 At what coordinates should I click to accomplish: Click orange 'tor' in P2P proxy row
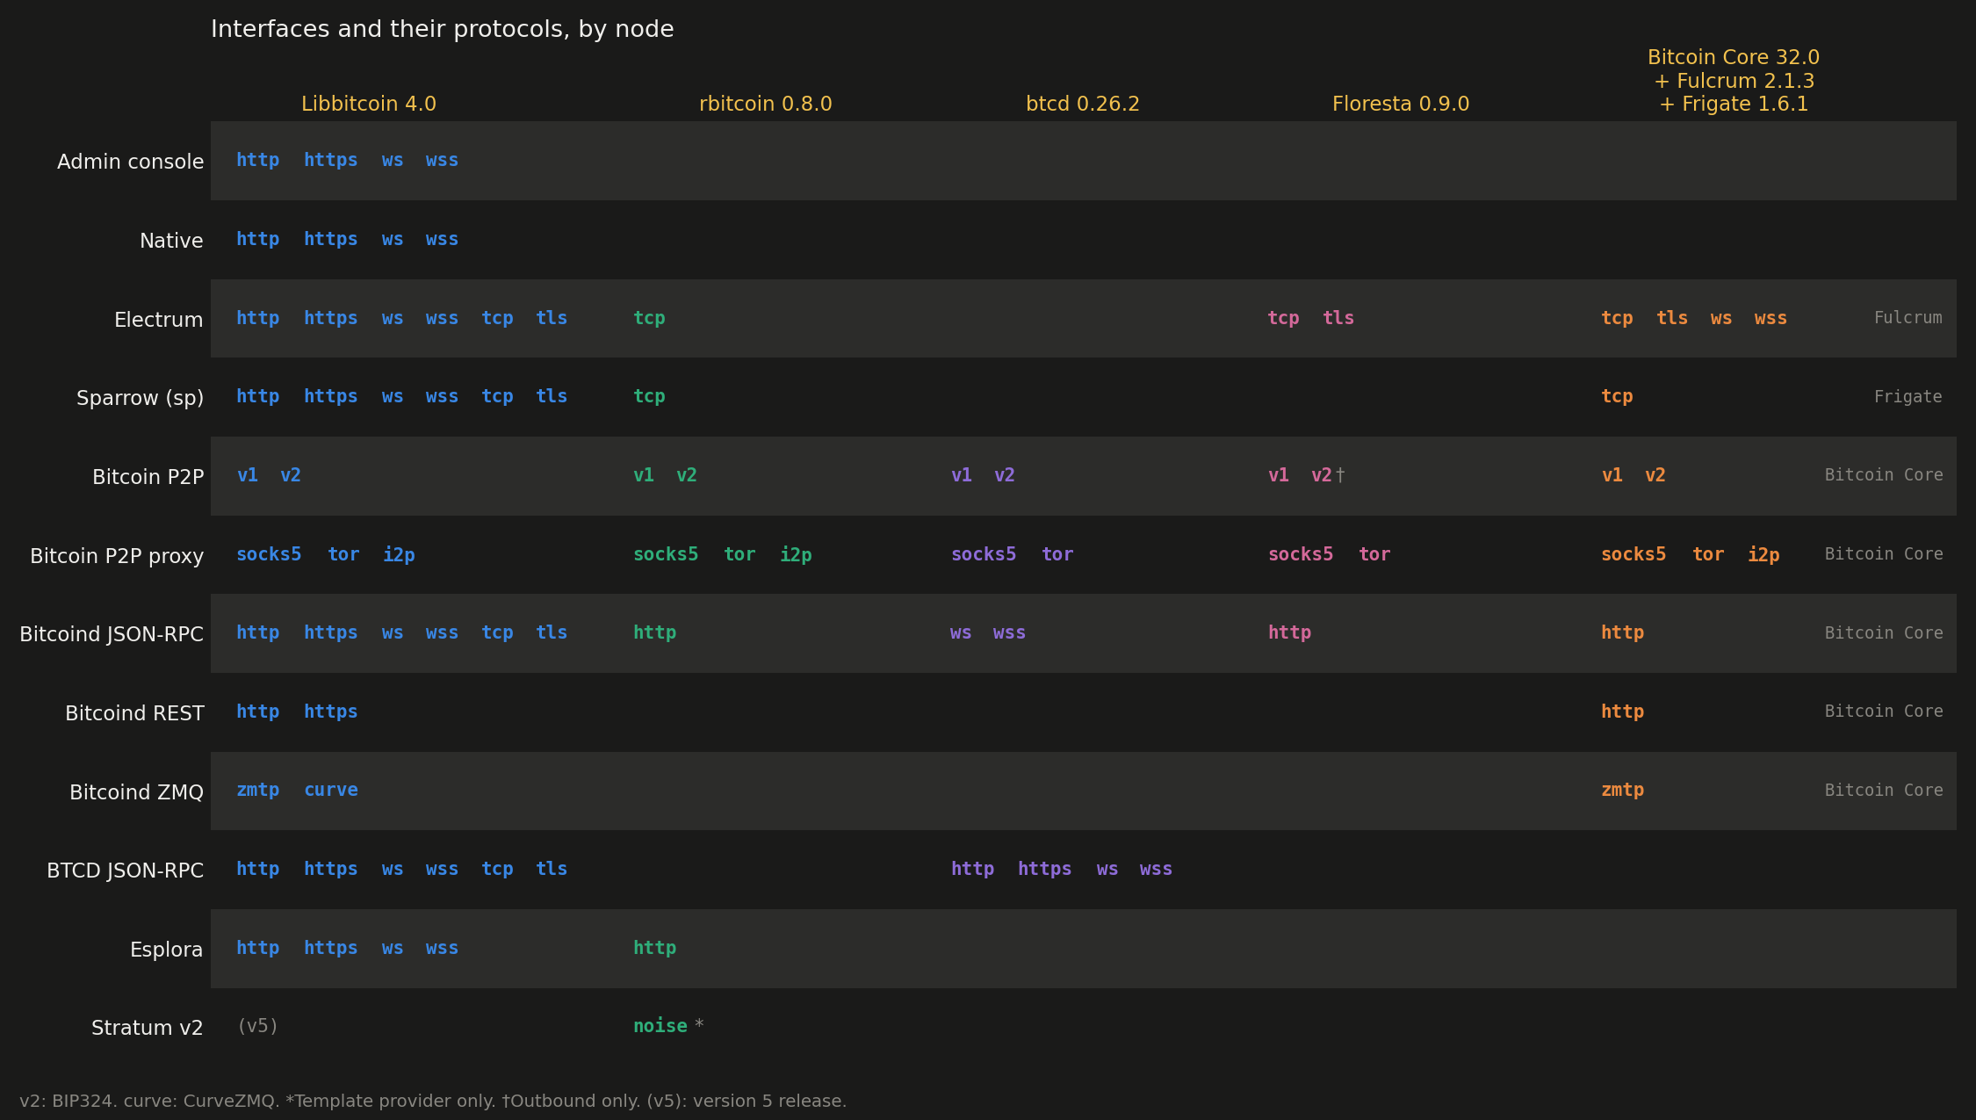[1708, 554]
